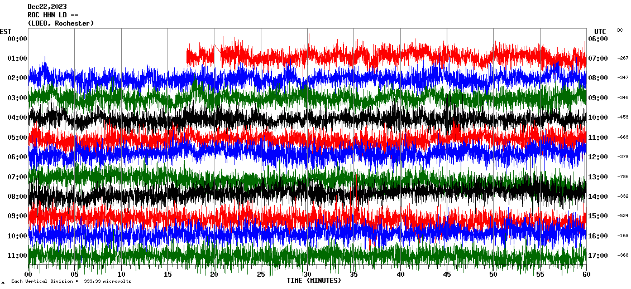The image size is (631, 289).
Task: Click the 15 minute tick label
Action: 168,275
